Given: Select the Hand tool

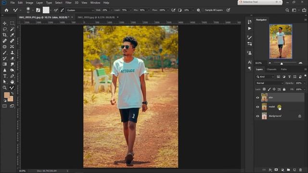Looking at the screenshot, I should click(x=12, y=82).
